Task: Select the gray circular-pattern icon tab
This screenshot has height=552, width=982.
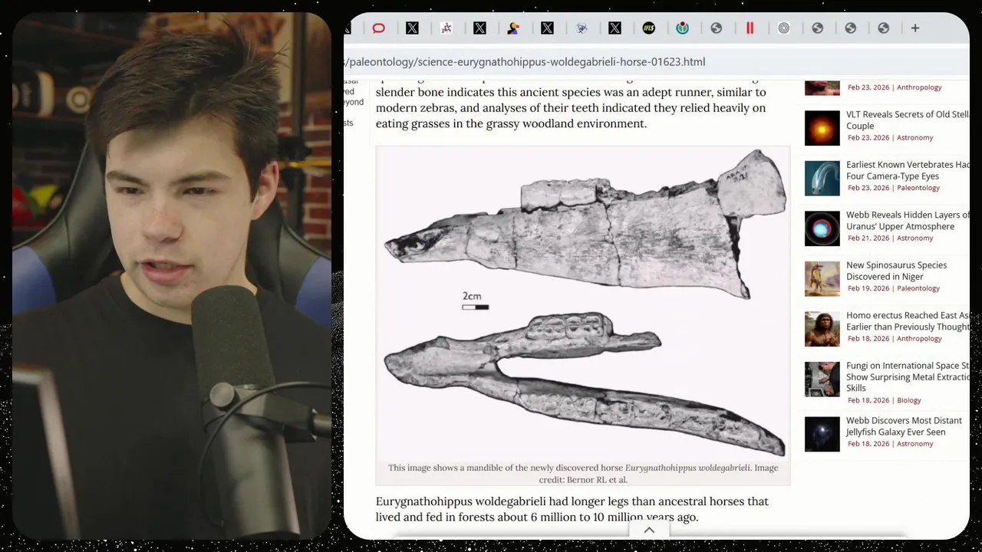Action: tap(783, 28)
